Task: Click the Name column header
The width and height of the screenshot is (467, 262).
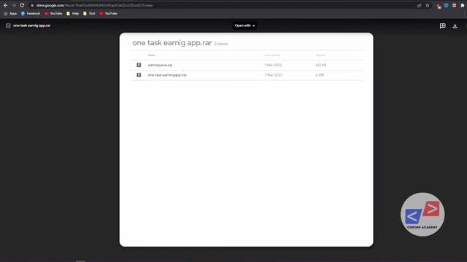Action: click(x=151, y=55)
